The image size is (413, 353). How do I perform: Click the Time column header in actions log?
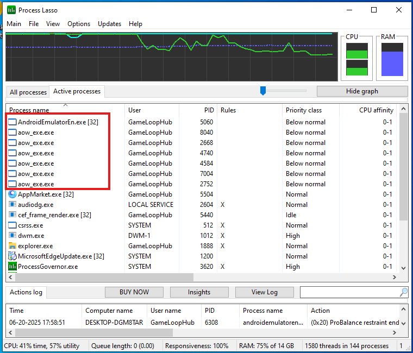click(43, 311)
